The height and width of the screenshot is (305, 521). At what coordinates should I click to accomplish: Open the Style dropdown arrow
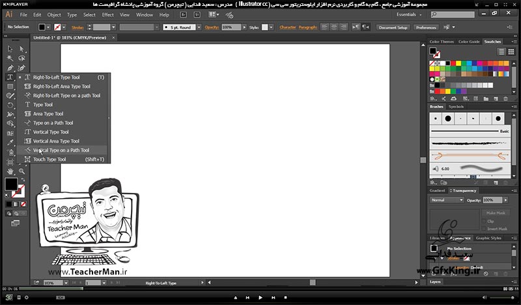(272, 27)
